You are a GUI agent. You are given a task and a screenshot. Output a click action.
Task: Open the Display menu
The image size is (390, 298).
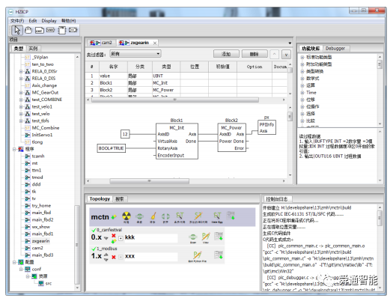49,21
